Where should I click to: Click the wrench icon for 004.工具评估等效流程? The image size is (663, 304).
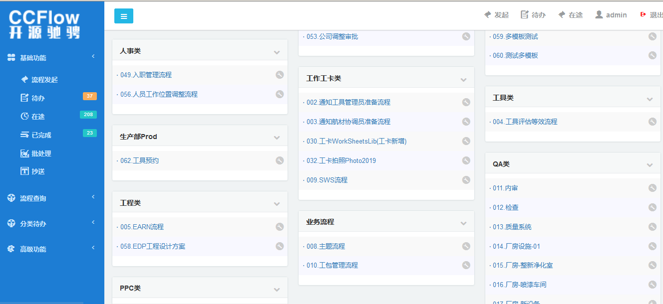[x=653, y=122]
